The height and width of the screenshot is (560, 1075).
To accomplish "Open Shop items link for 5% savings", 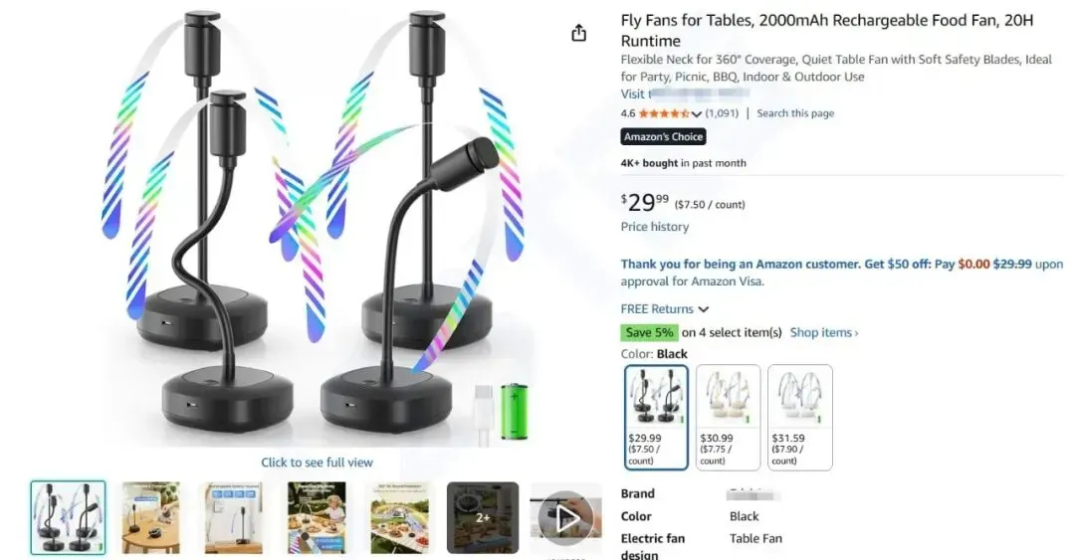I will [824, 332].
